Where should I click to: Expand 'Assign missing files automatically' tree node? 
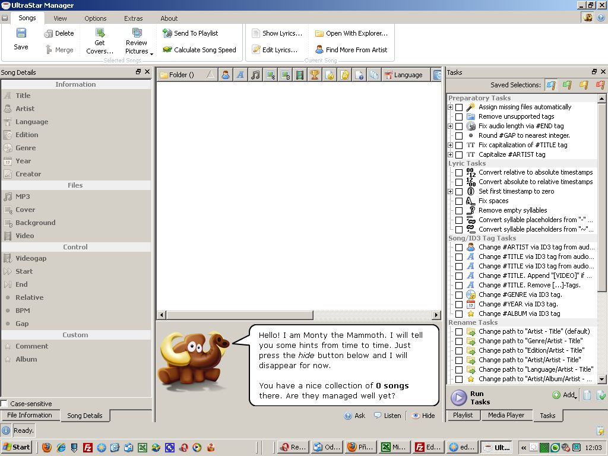[x=451, y=107]
